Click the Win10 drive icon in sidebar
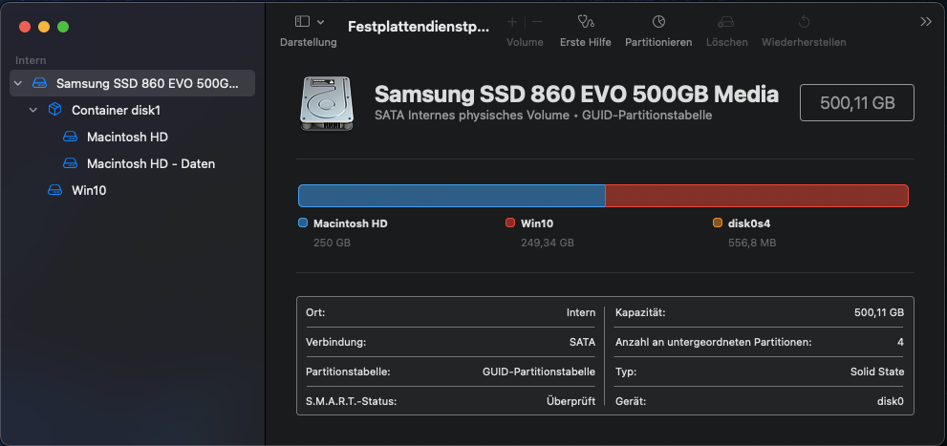Image resolution: width=947 pixels, height=446 pixels. tap(55, 190)
